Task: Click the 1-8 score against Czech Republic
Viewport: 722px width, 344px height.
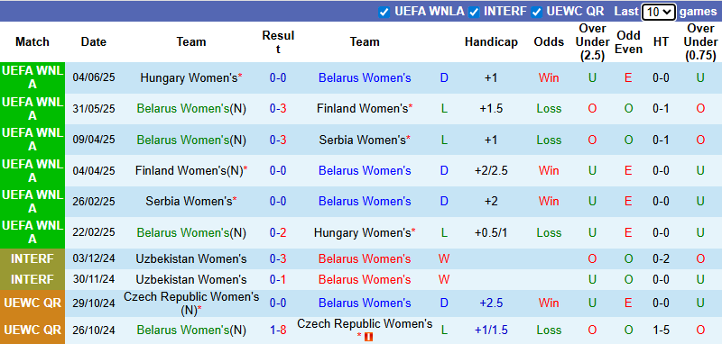Action: point(278,330)
